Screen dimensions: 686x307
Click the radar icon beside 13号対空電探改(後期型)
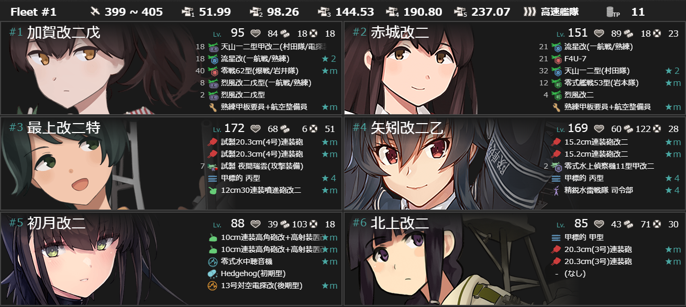tap(212, 286)
